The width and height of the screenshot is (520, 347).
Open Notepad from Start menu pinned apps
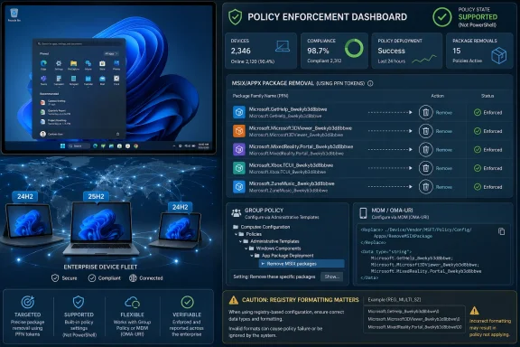(x=73, y=80)
